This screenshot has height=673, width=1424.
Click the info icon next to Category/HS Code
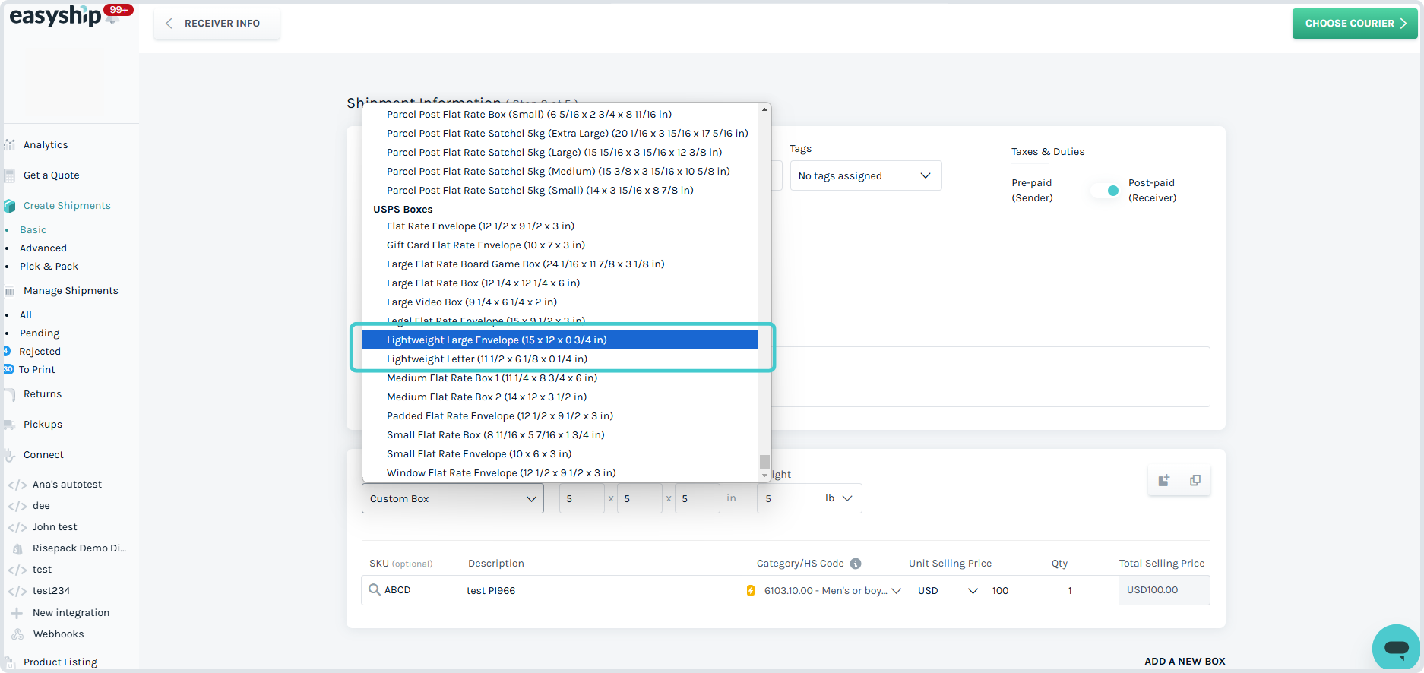coord(856,564)
